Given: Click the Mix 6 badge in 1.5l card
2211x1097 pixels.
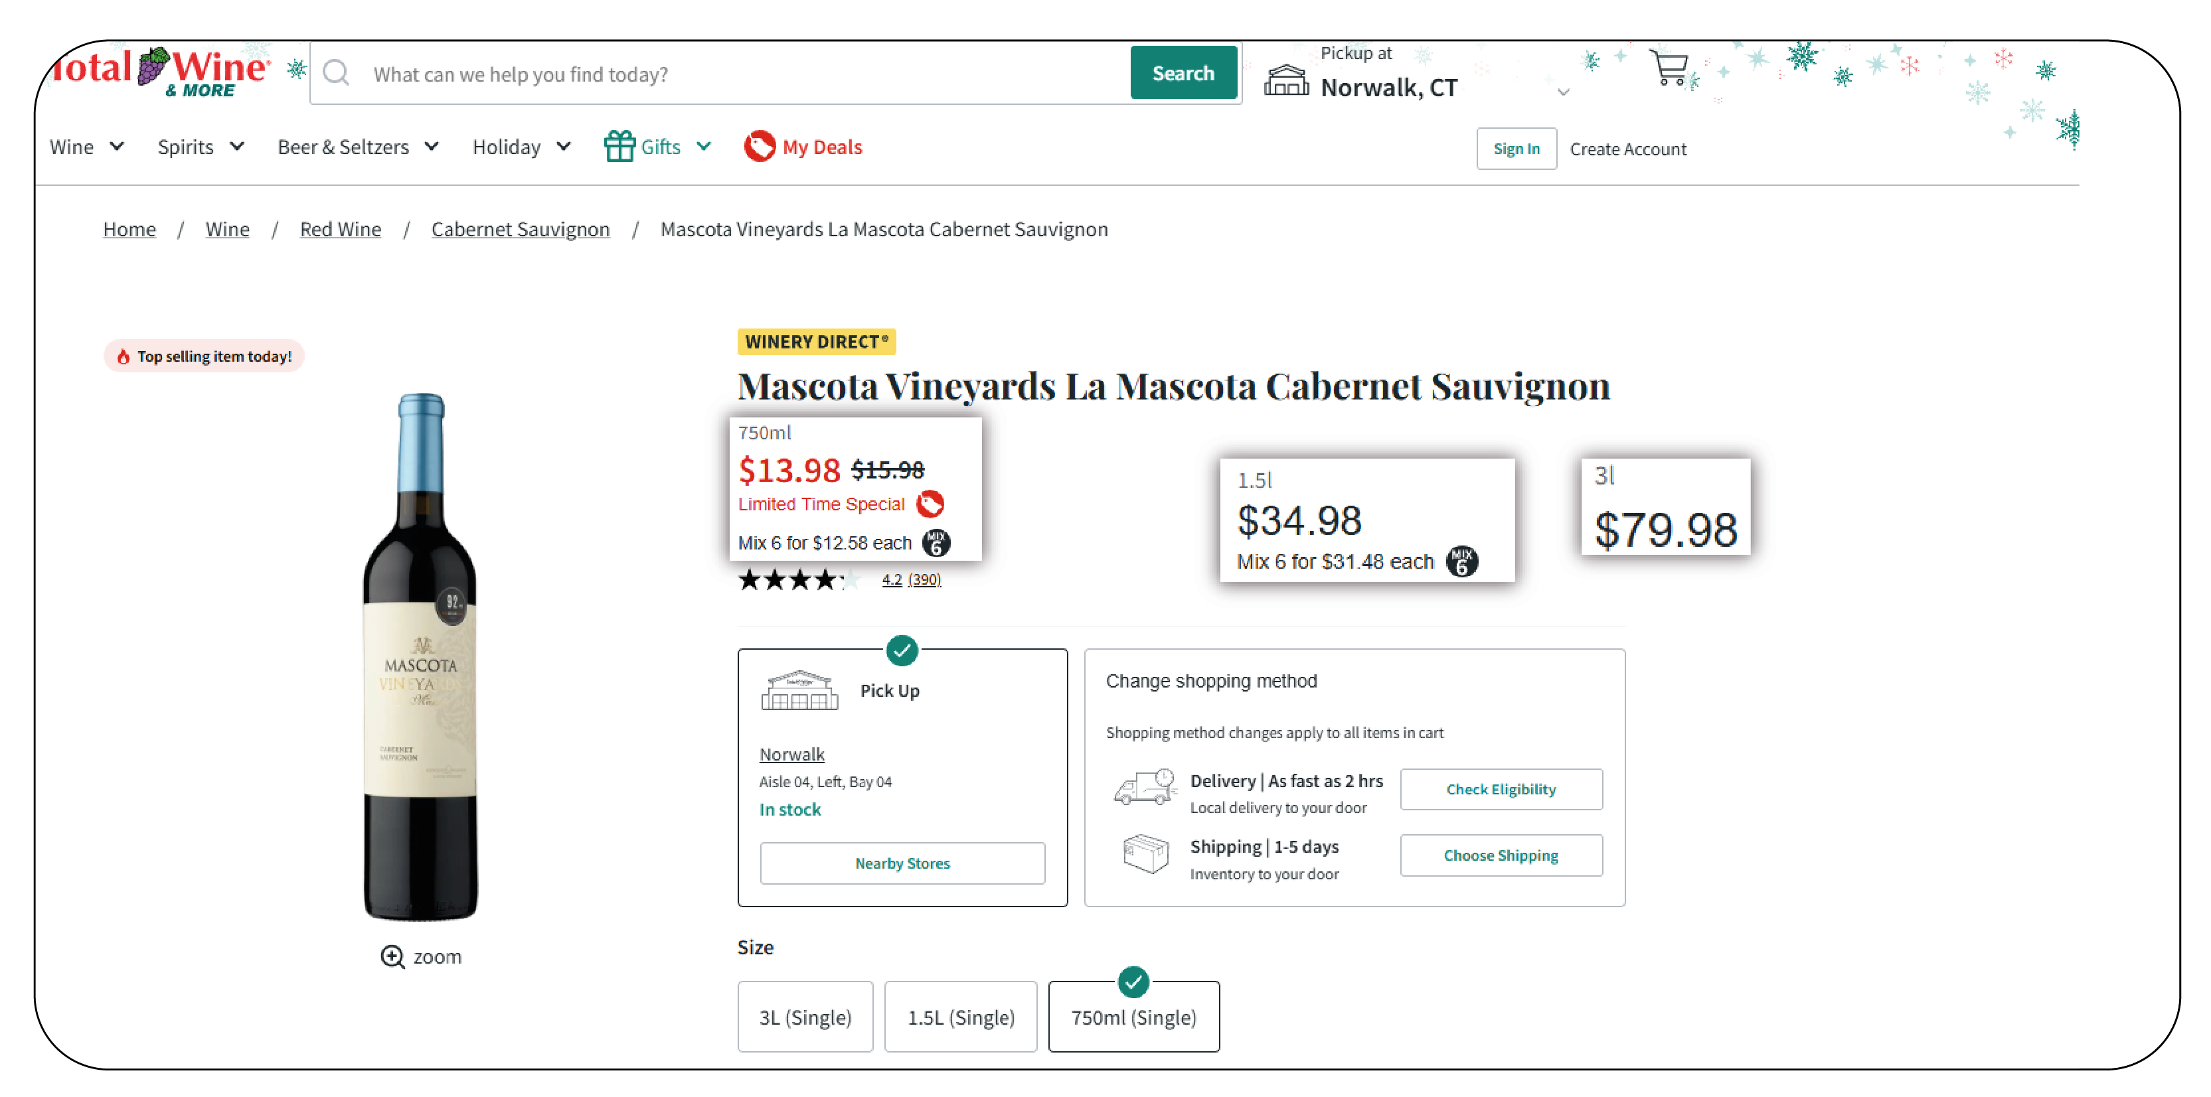Looking at the screenshot, I should coord(1461,562).
